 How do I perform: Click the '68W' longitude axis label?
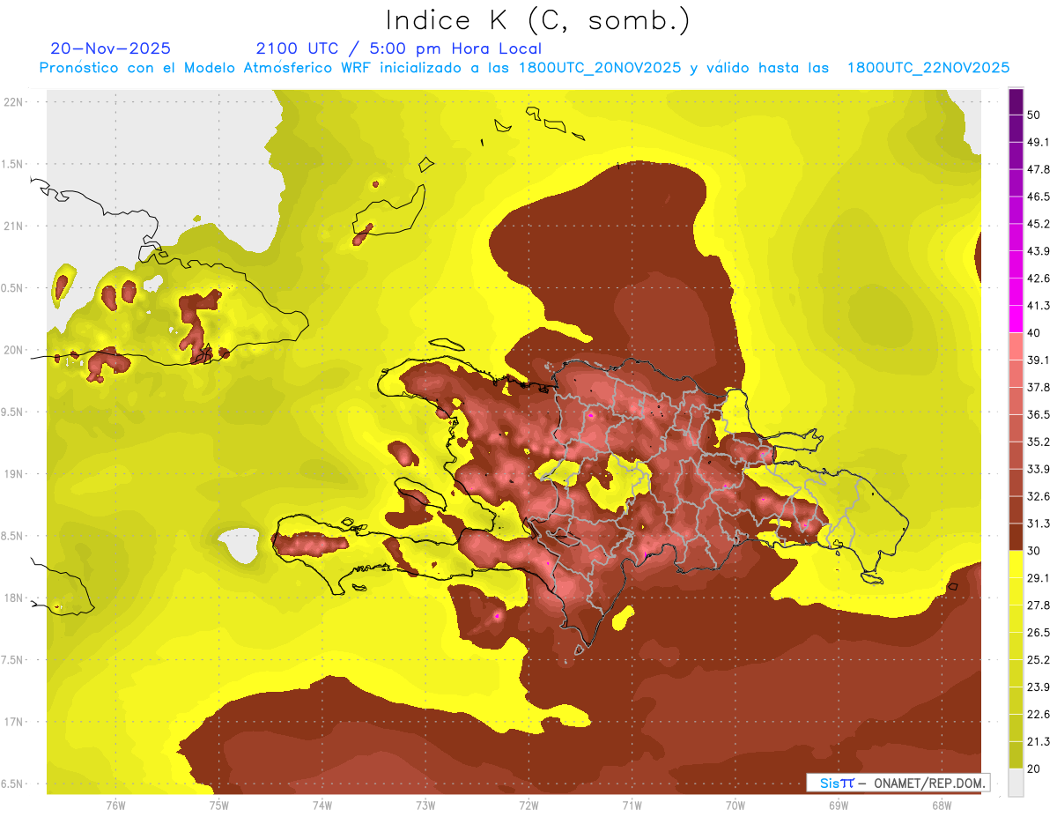pyautogui.click(x=942, y=805)
